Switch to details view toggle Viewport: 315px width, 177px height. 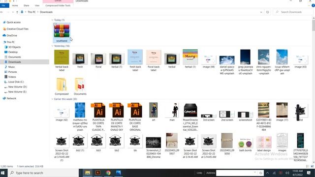pyautogui.click(x=308, y=166)
